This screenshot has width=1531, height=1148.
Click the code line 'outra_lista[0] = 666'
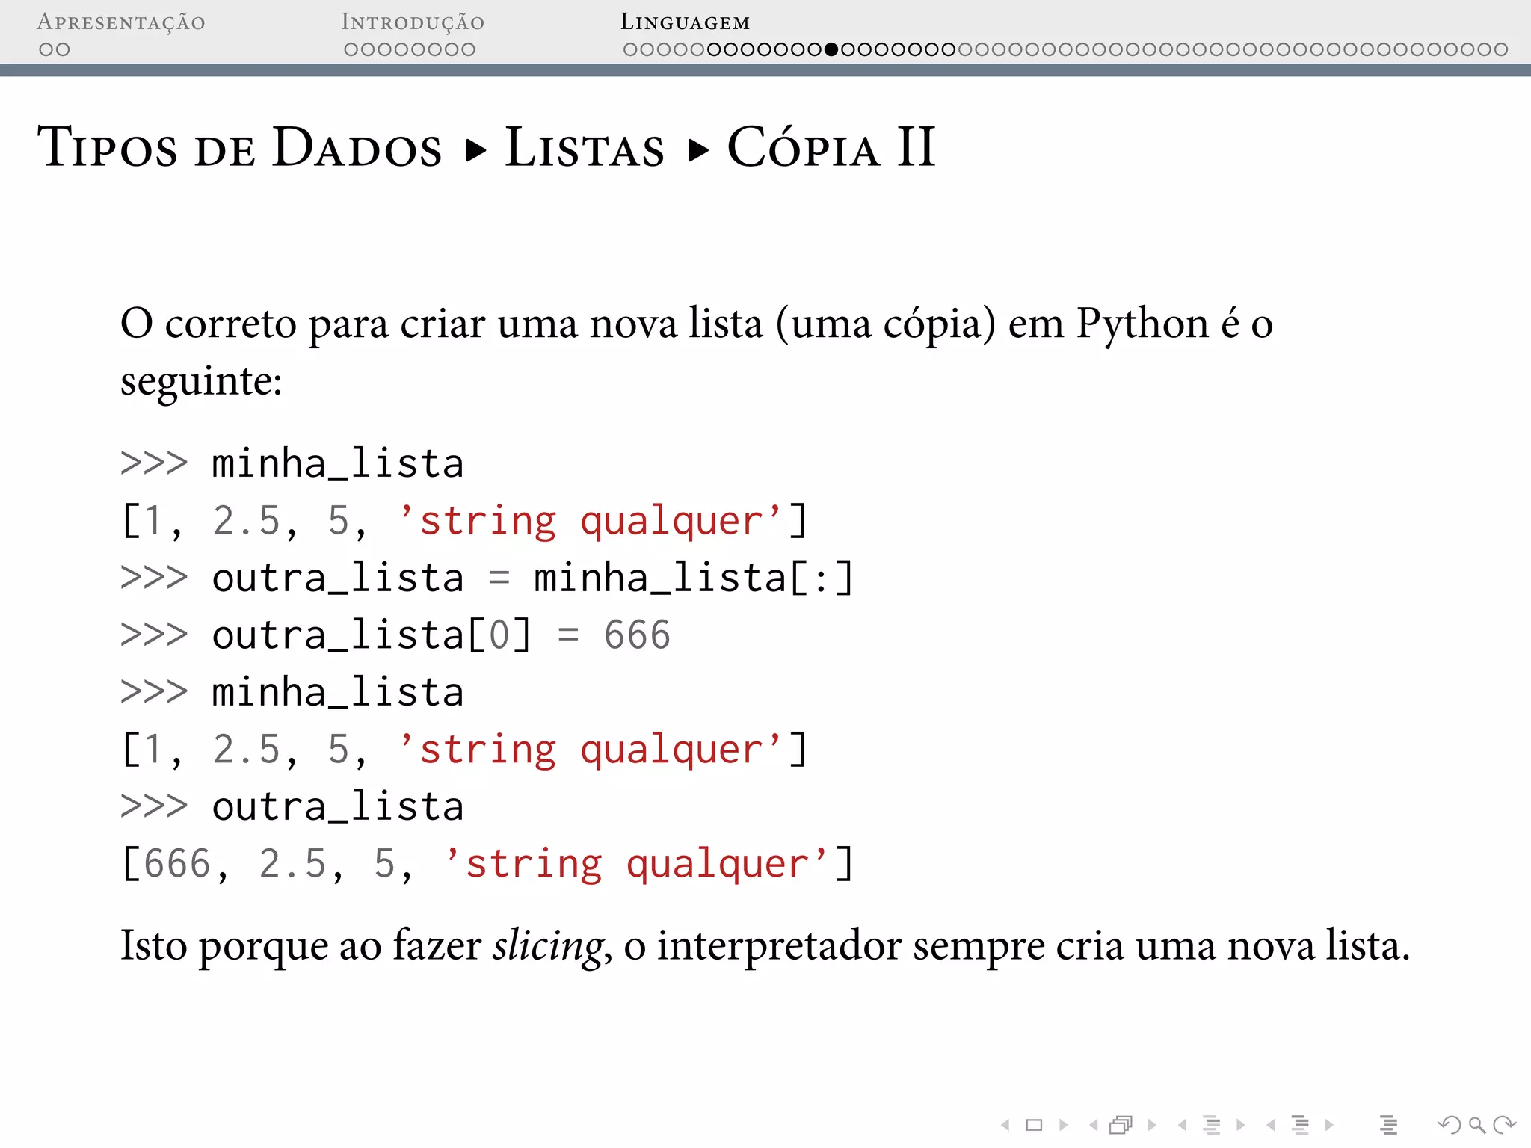pos(395,635)
